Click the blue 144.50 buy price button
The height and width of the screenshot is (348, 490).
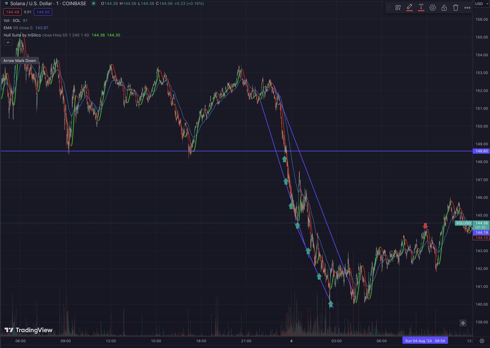click(44, 12)
